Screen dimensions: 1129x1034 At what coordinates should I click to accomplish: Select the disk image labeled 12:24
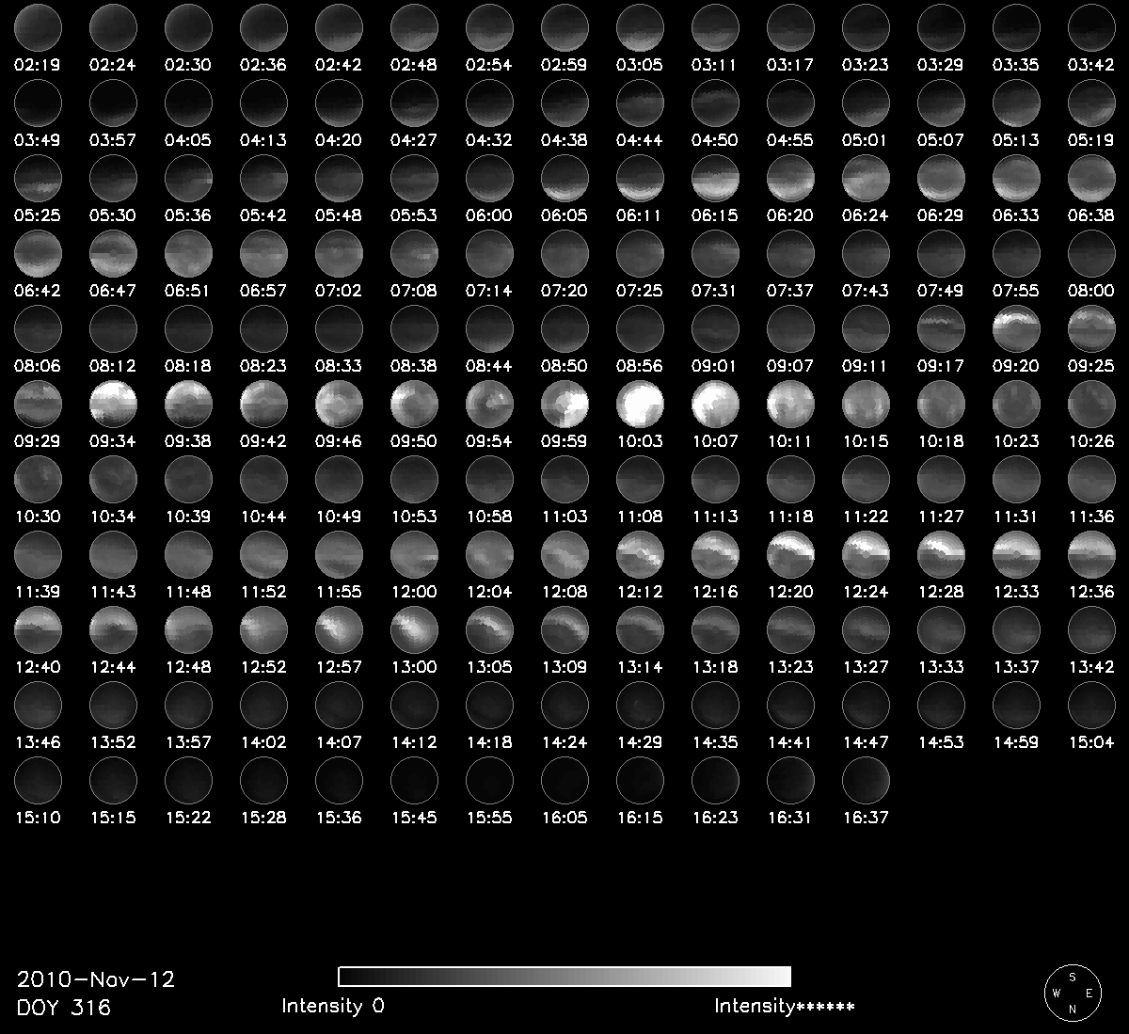(866, 554)
